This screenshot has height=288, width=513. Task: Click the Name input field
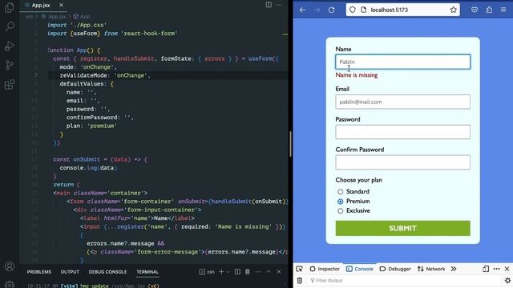click(x=402, y=62)
